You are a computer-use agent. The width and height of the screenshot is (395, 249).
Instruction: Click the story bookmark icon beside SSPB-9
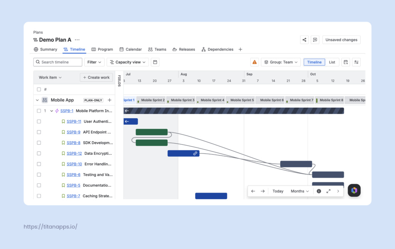pyautogui.click(x=63, y=132)
